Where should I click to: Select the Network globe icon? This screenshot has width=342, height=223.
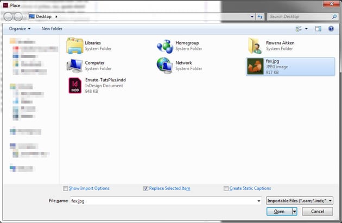pyautogui.click(x=164, y=66)
